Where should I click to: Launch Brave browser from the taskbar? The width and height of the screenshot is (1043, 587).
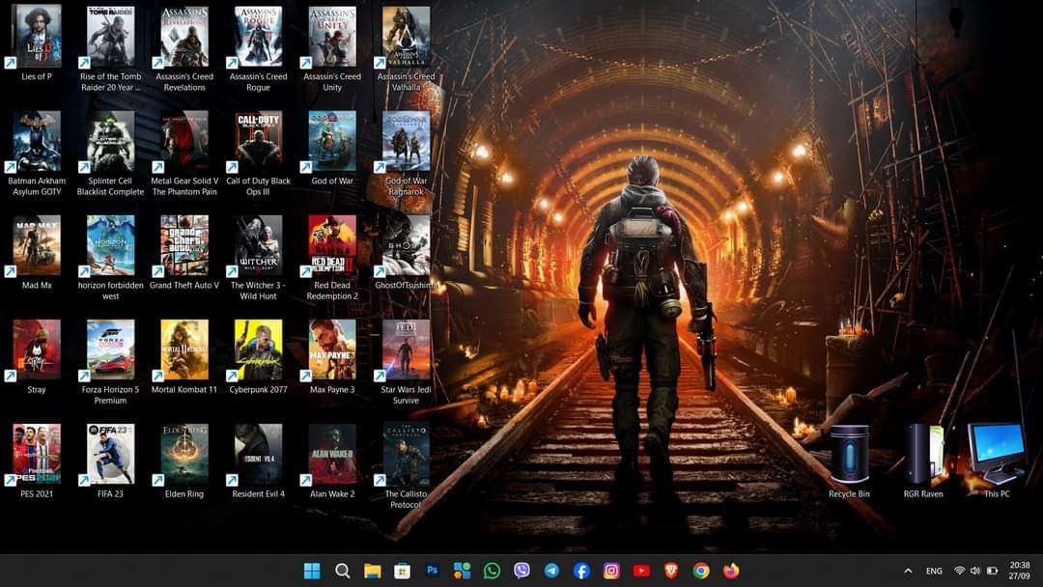pyautogui.click(x=671, y=571)
